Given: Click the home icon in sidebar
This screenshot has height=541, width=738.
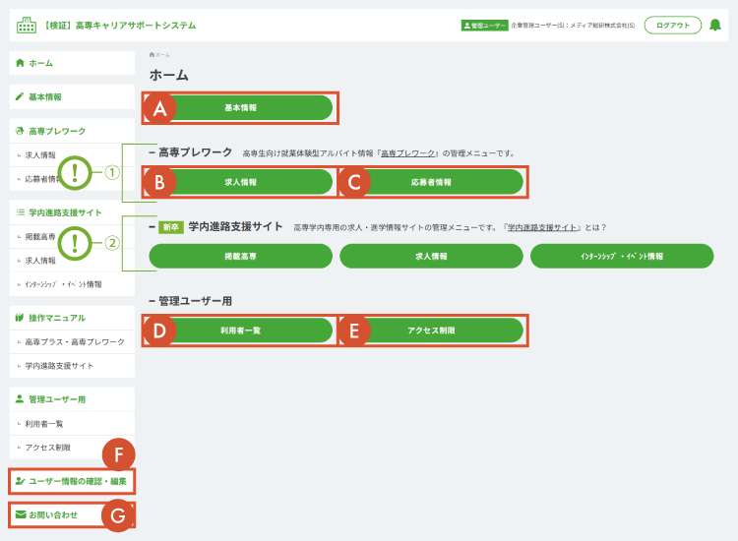Looking at the screenshot, I should pyautogui.click(x=20, y=63).
